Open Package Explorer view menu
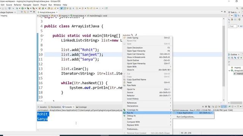The width and height of the screenshot is (243, 136). [28, 12]
